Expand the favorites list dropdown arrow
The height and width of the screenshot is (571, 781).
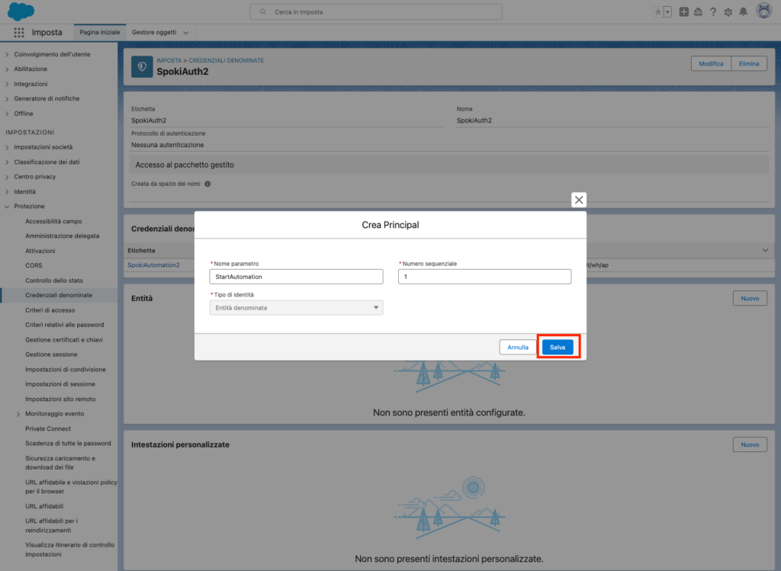point(668,12)
